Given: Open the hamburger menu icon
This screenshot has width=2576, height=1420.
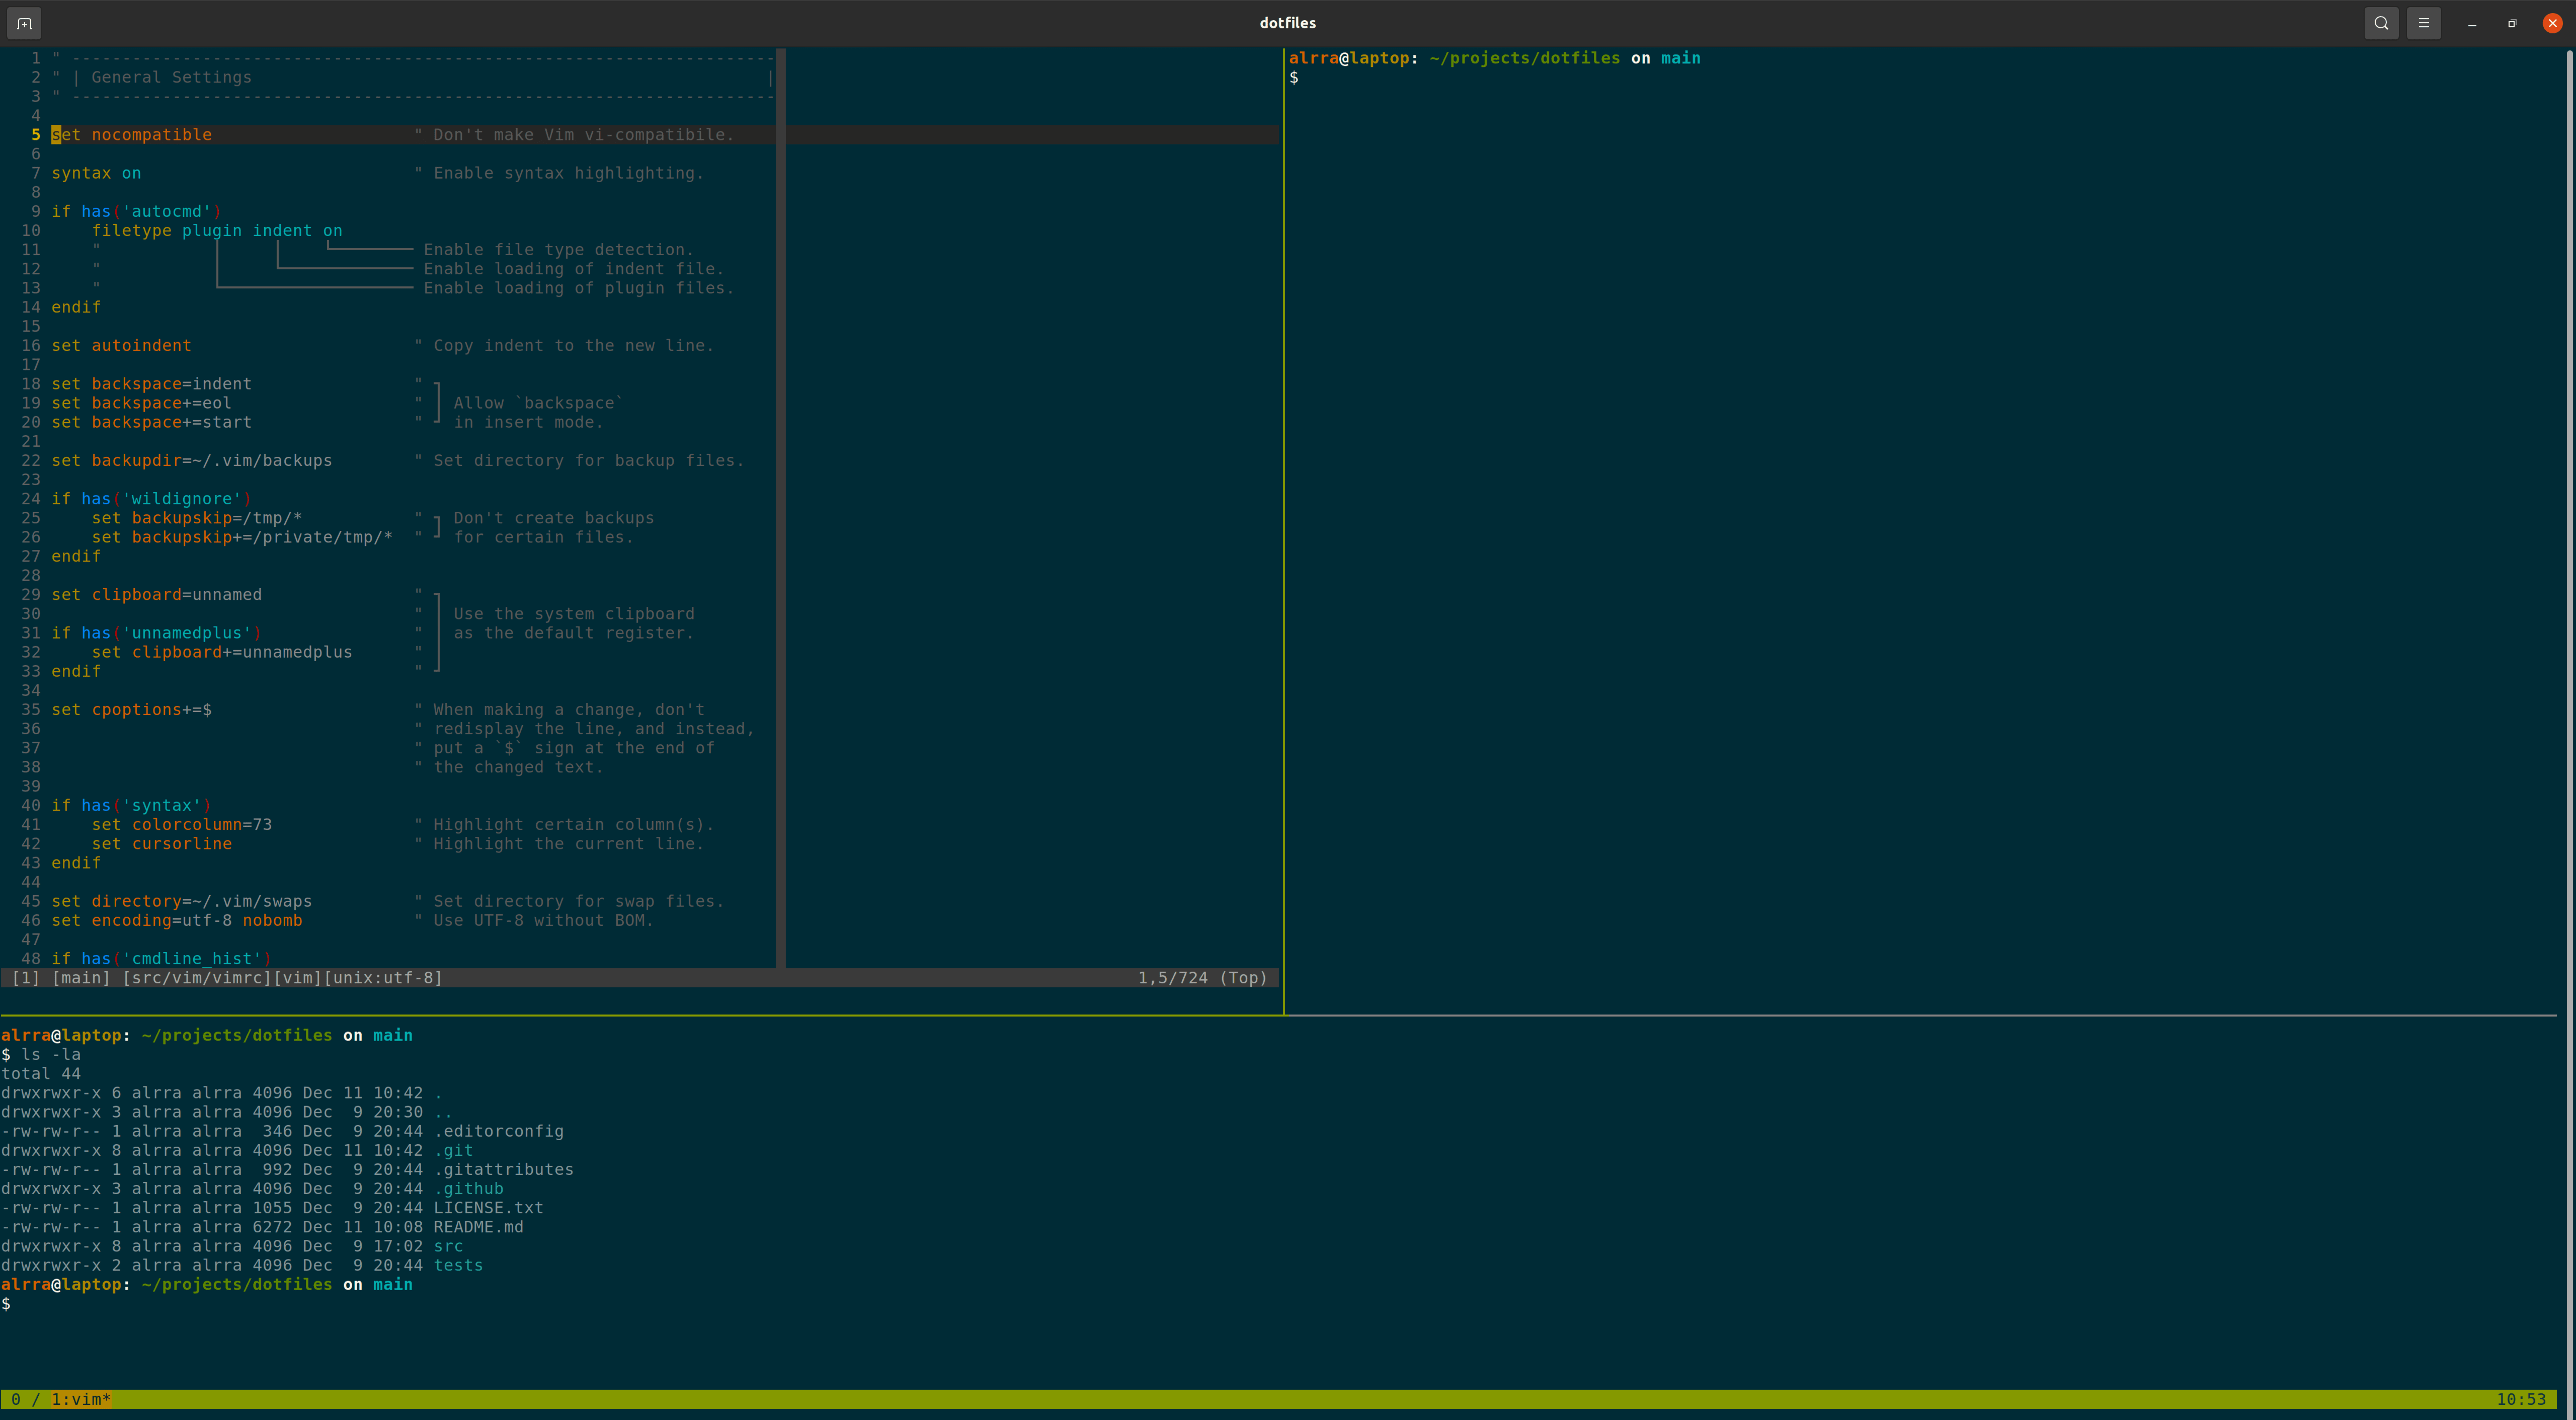Looking at the screenshot, I should 2423,22.
